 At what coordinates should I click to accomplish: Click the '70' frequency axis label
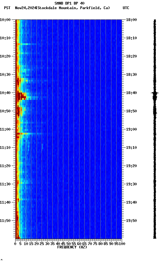(x=90, y=244)
